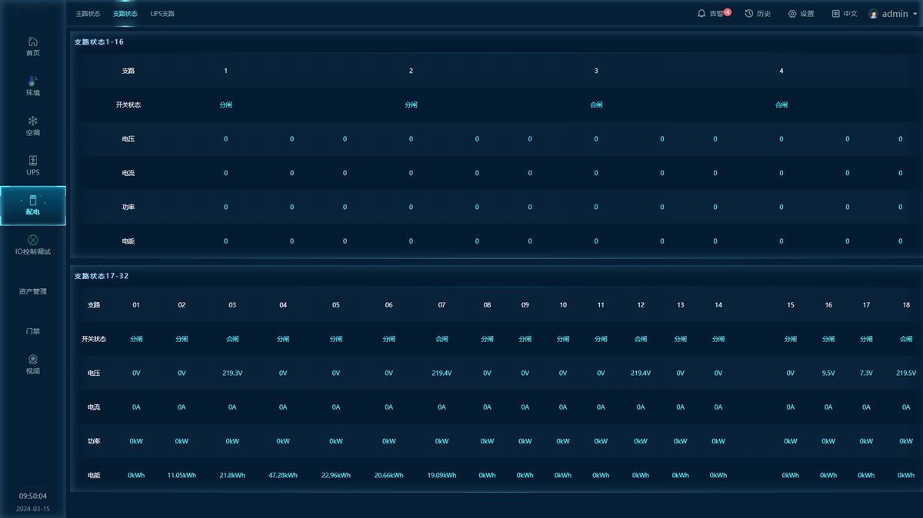Switch to the 主路状态 tab
The height and width of the screenshot is (518, 923).
[88, 14]
